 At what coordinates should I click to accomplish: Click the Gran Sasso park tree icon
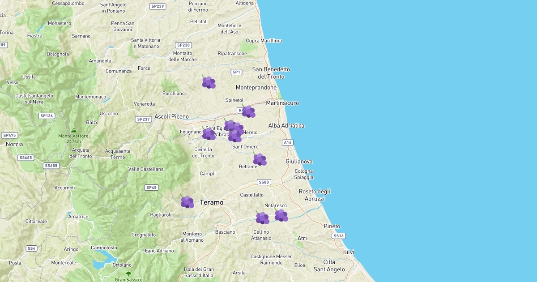128,273
